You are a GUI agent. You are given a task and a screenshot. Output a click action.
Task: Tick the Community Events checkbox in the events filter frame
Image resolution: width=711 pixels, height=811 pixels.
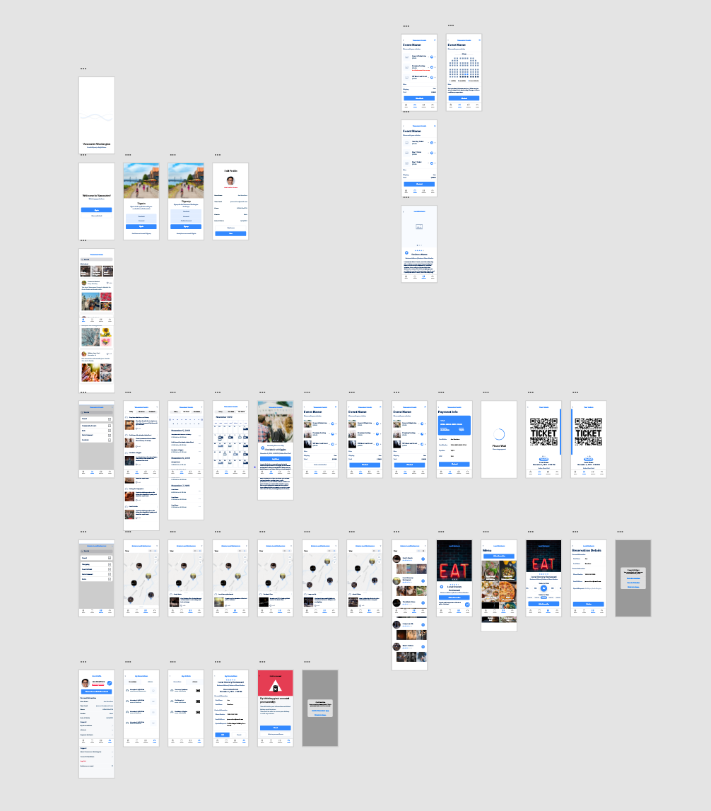click(x=110, y=426)
